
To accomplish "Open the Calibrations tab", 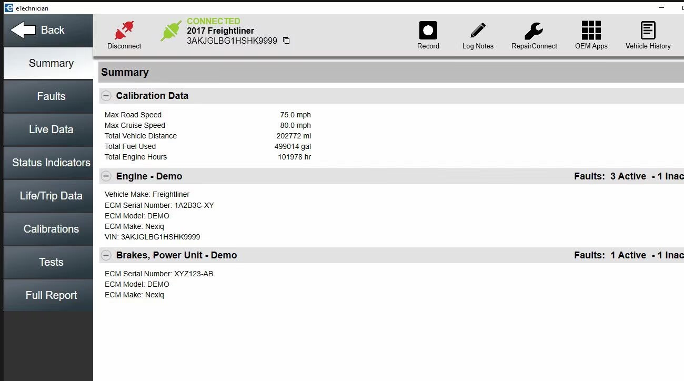I will [x=51, y=229].
